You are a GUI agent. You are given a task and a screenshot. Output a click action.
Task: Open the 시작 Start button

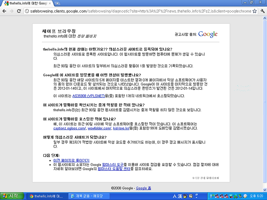(x=12, y=196)
